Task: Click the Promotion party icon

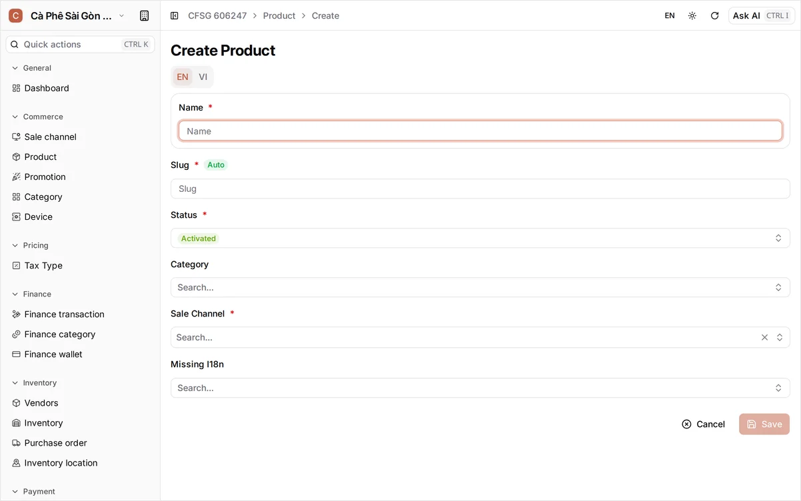Action: click(17, 177)
